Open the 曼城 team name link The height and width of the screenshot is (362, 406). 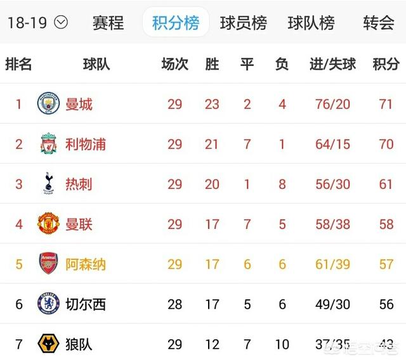pos(79,104)
